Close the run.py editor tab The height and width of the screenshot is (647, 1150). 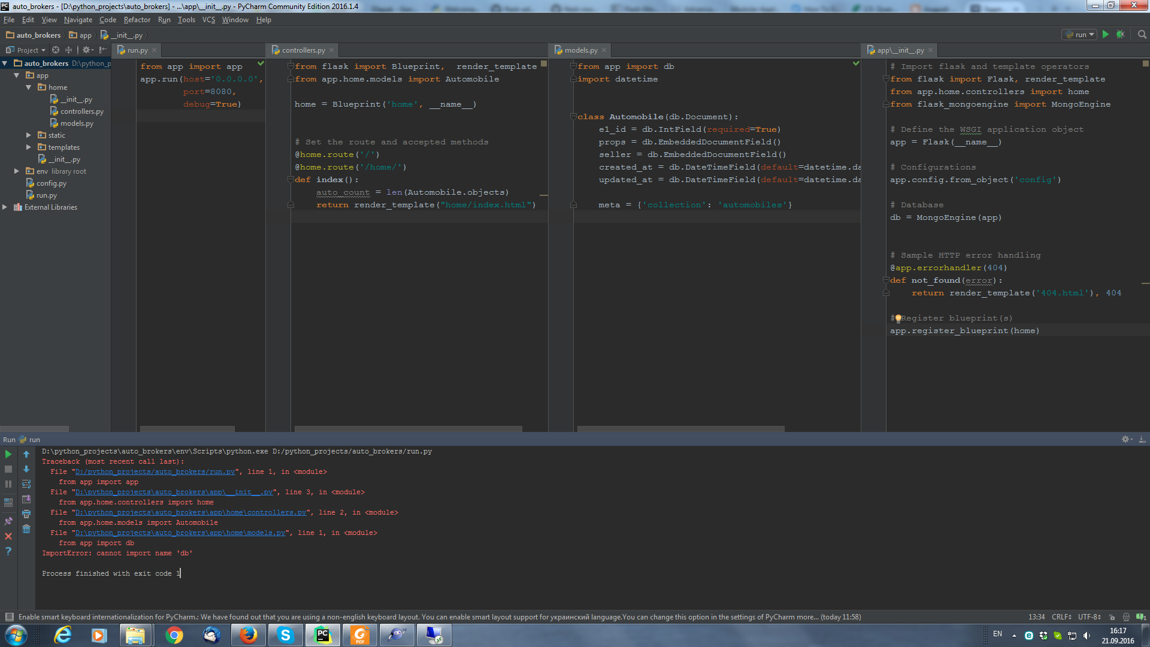[x=154, y=50]
